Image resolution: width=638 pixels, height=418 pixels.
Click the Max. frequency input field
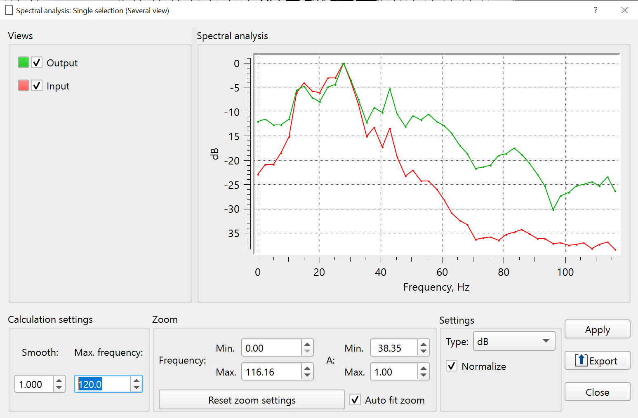(103, 384)
